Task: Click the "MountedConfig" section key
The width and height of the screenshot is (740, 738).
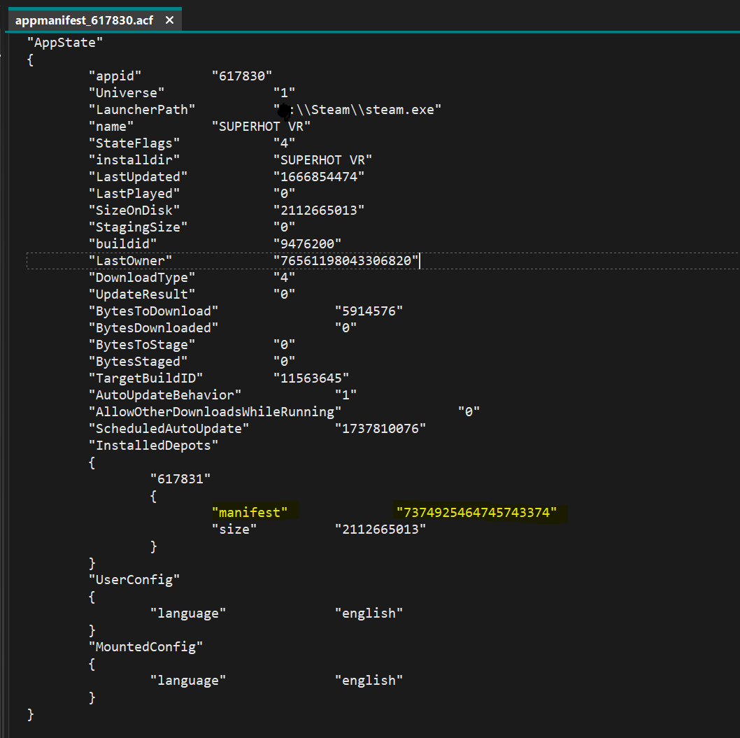Action: [x=145, y=647]
